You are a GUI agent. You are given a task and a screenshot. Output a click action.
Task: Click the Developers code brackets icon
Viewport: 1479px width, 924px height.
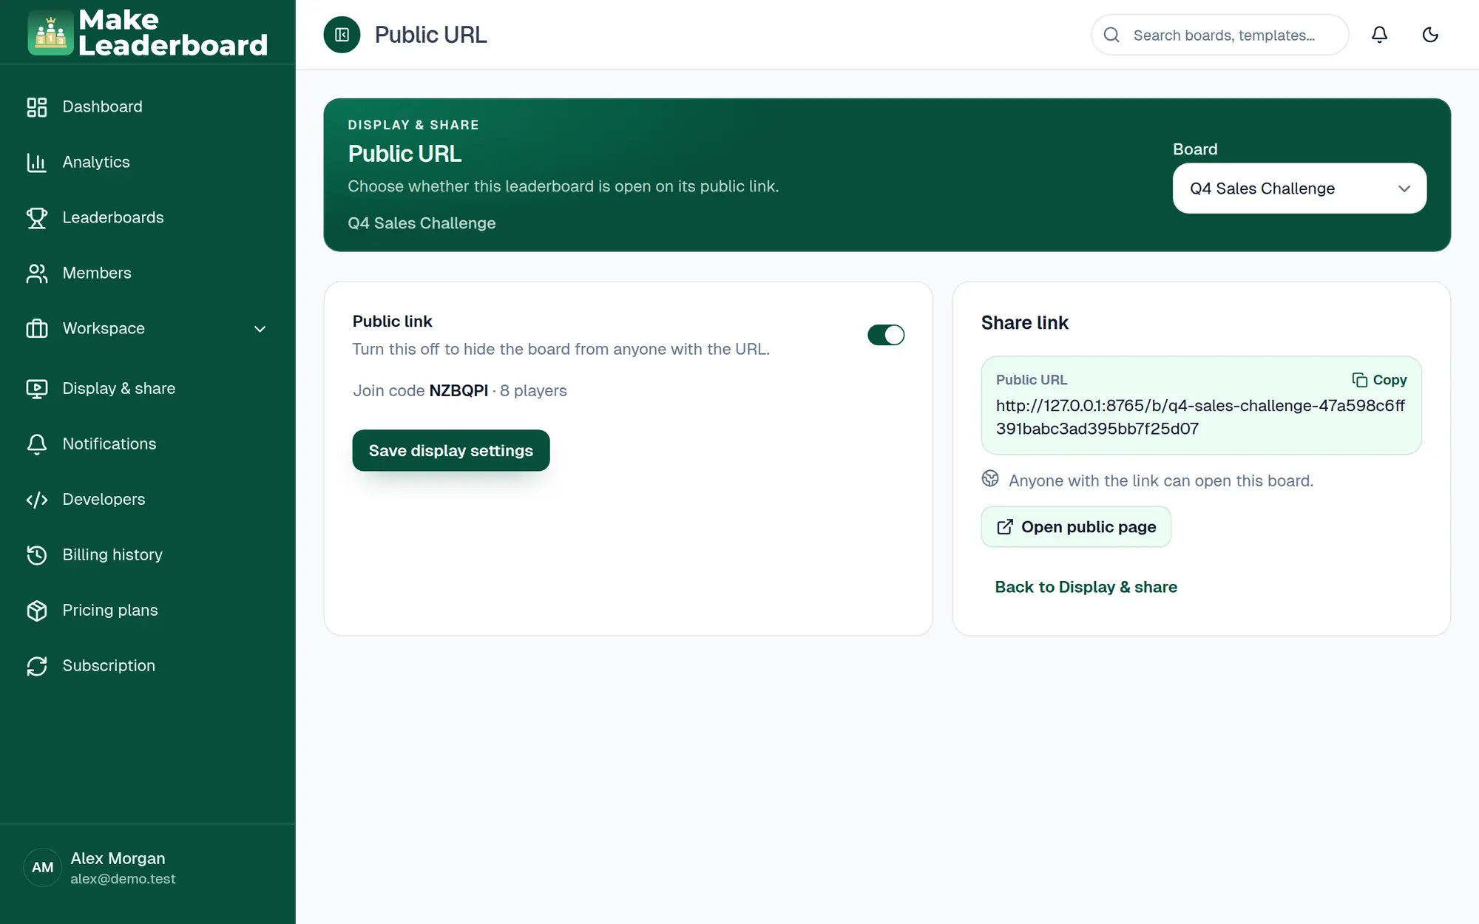pyautogui.click(x=37, y=500)
